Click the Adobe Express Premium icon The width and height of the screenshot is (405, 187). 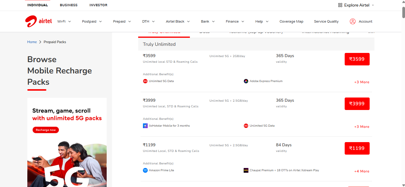tap(246, 81)
